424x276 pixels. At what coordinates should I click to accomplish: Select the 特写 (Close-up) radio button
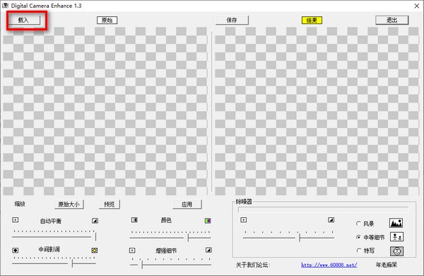(x=358, y=251)
